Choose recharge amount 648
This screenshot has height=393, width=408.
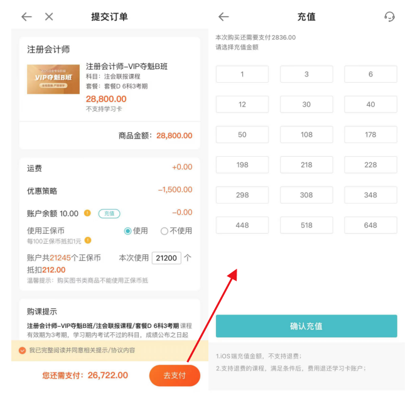(x=370, y=225)
